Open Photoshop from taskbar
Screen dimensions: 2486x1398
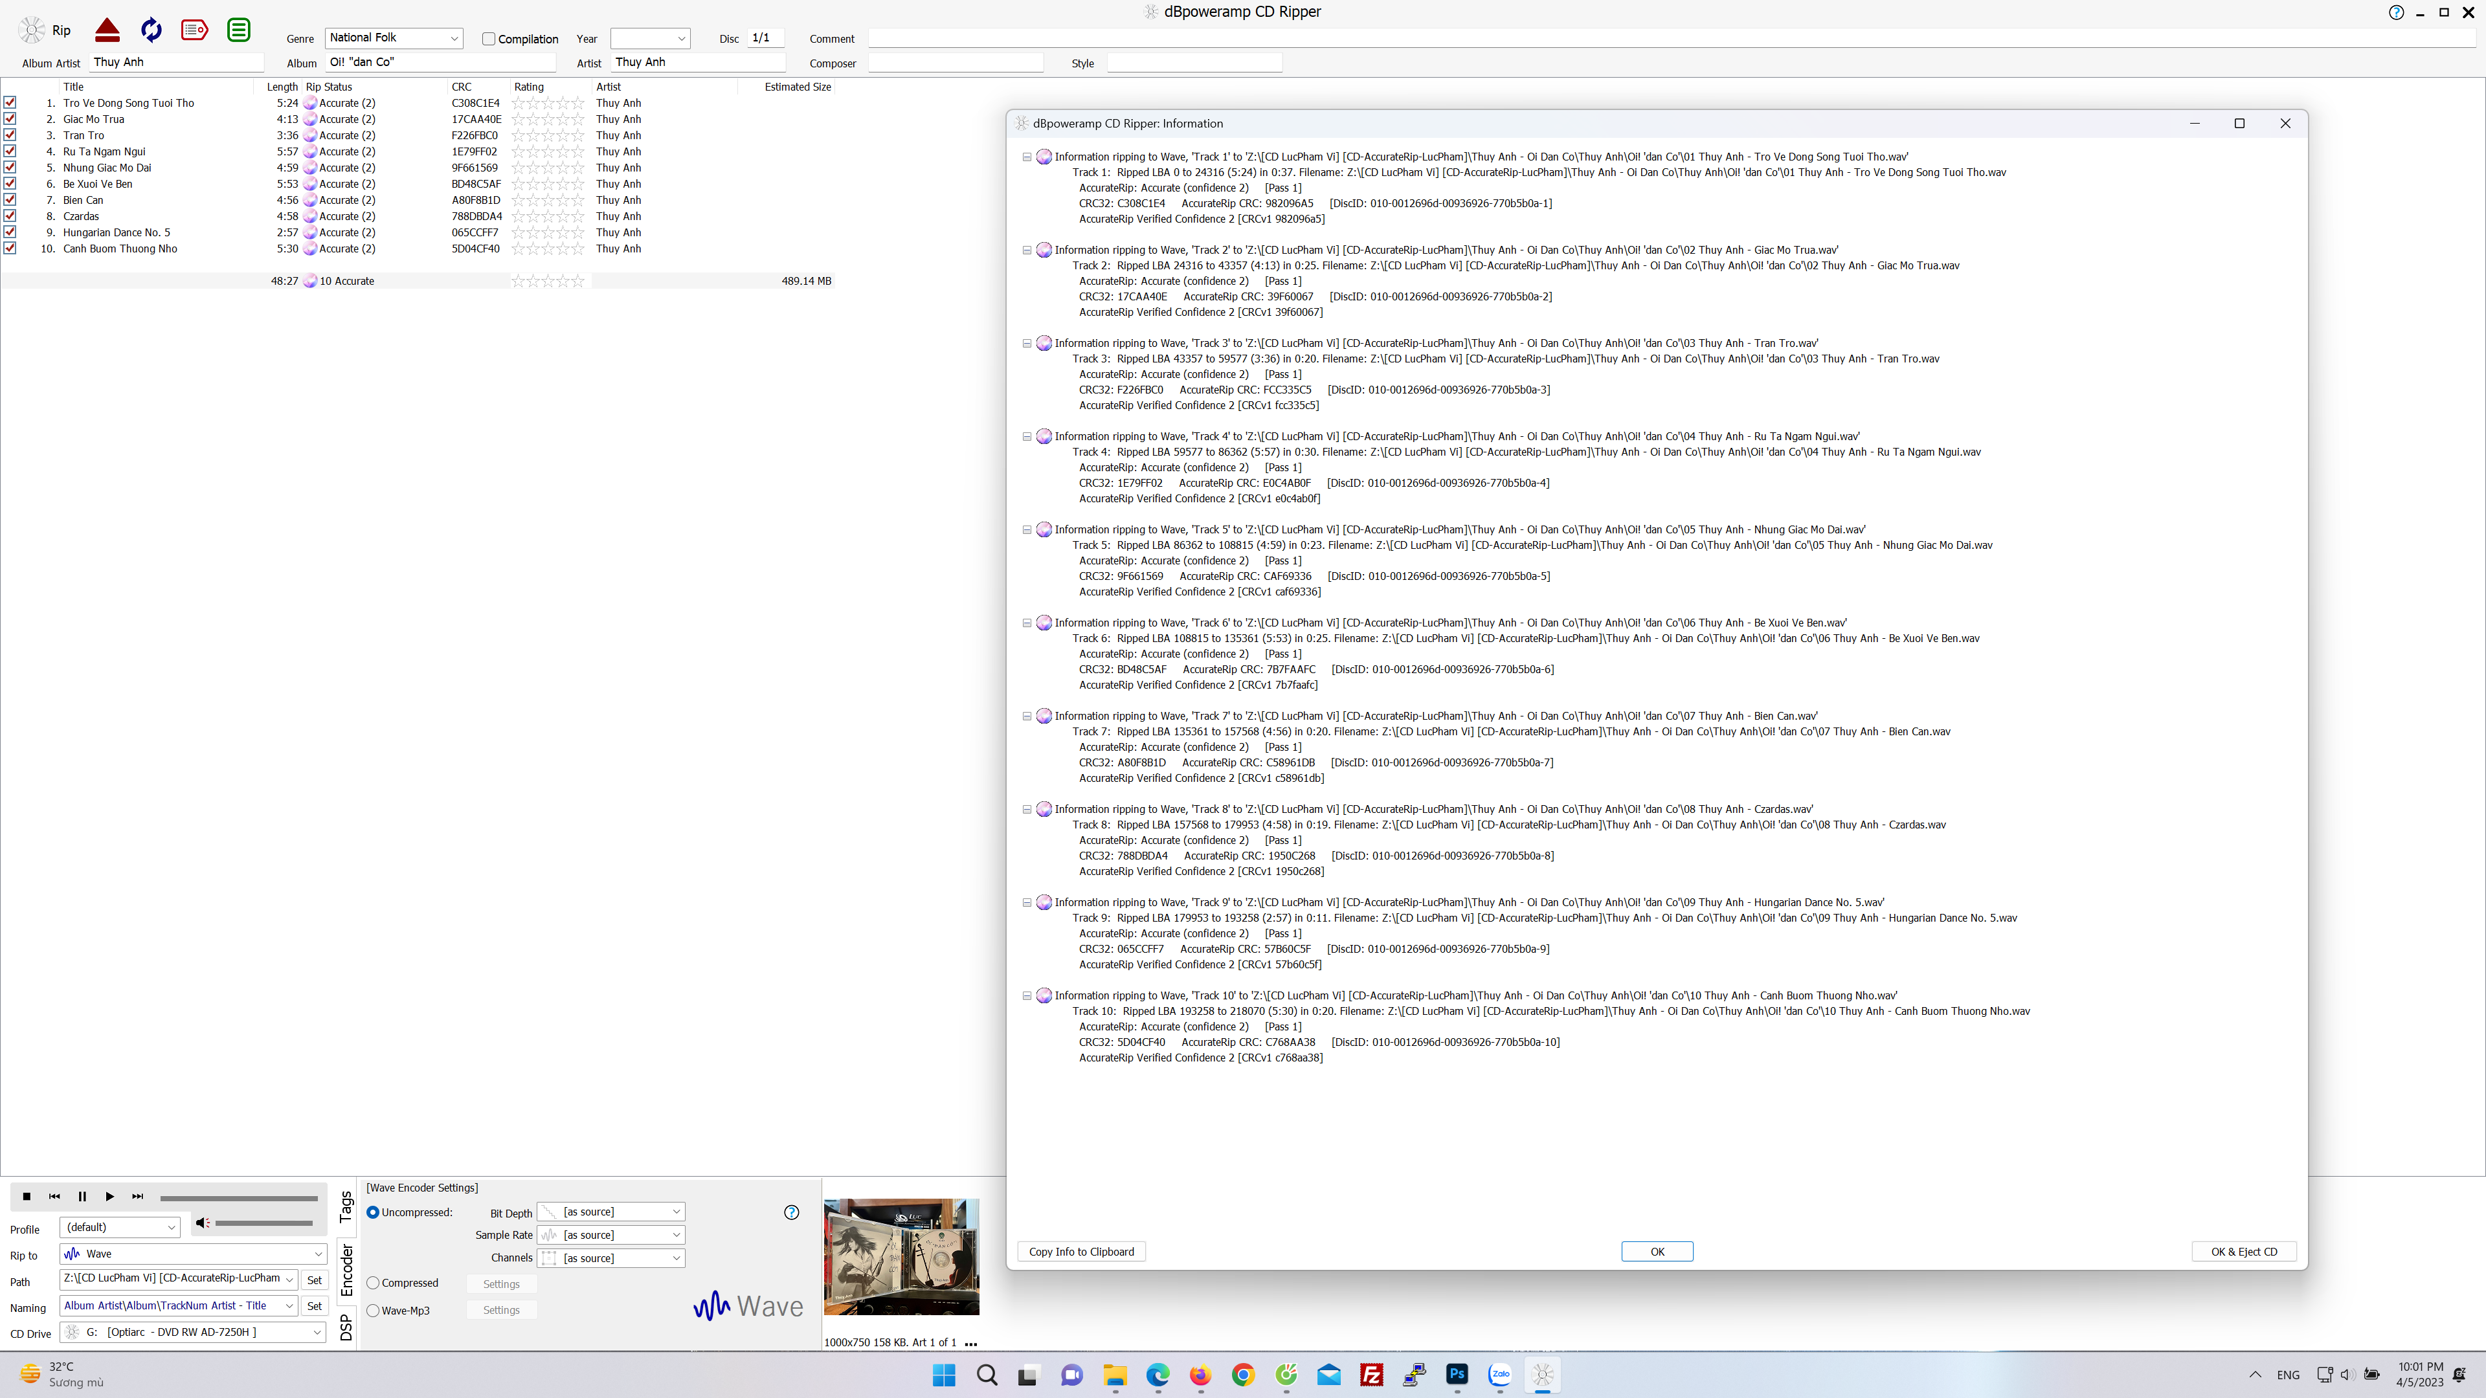[x=1456, y=1374]
